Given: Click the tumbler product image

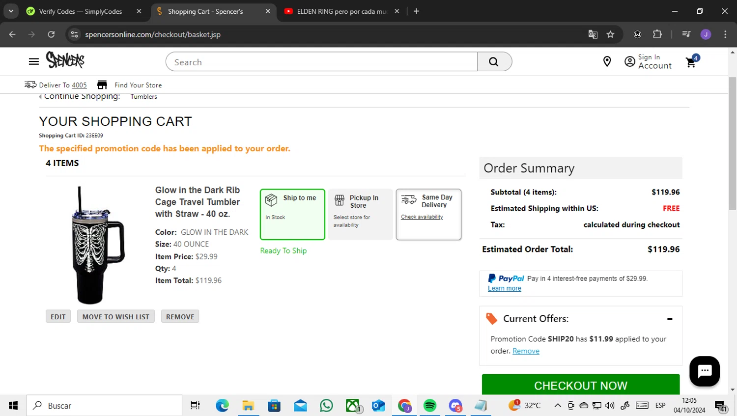Looking at the screenshot, I should point(98,245).
